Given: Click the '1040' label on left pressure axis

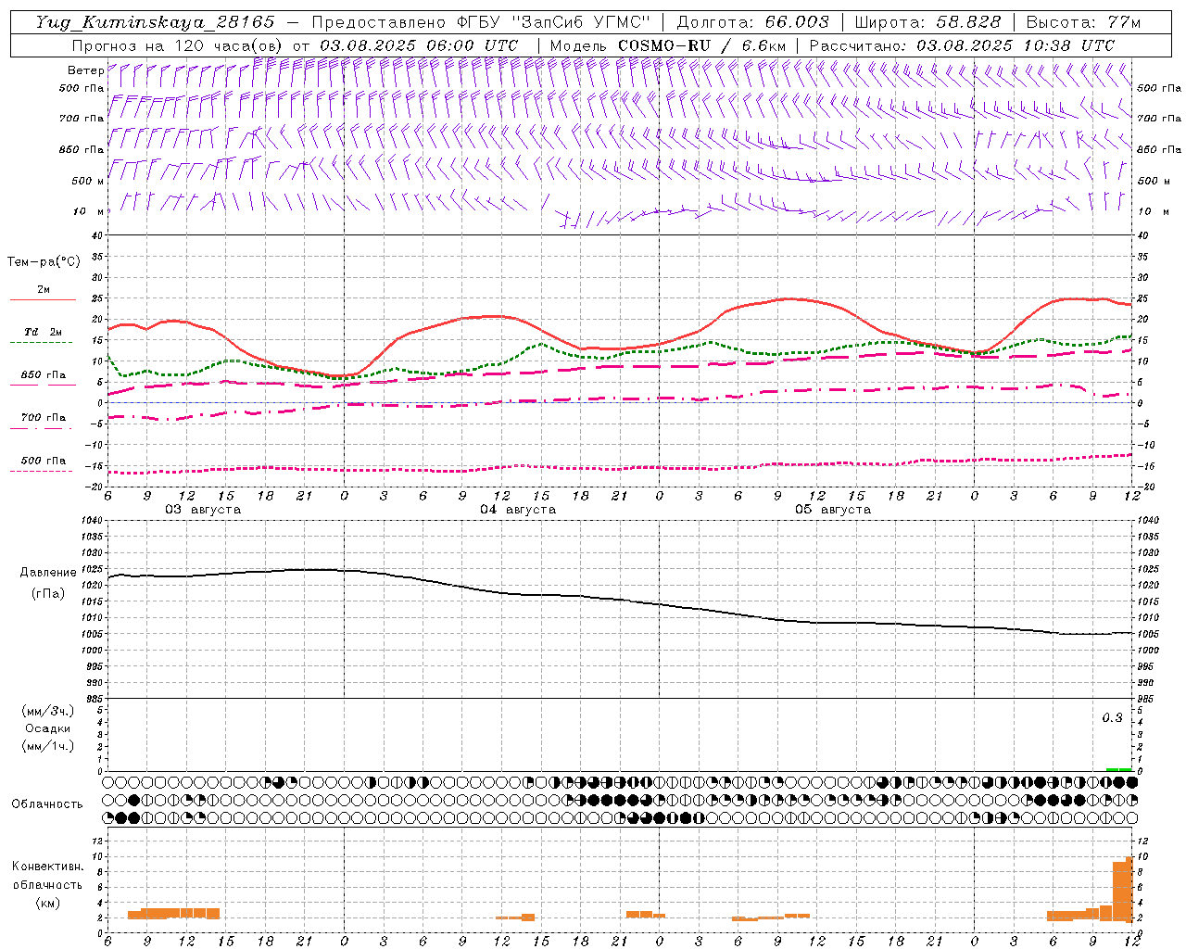Looking at the screenshot, I should click(x=91, y=521).
